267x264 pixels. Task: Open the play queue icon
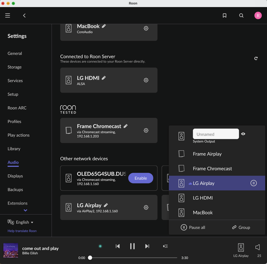click(x=165, y=246)
